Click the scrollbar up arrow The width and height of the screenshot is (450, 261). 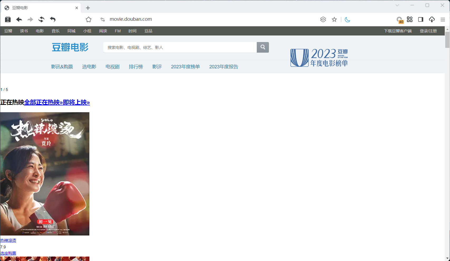pyautogui.click(x=447, y=29)
